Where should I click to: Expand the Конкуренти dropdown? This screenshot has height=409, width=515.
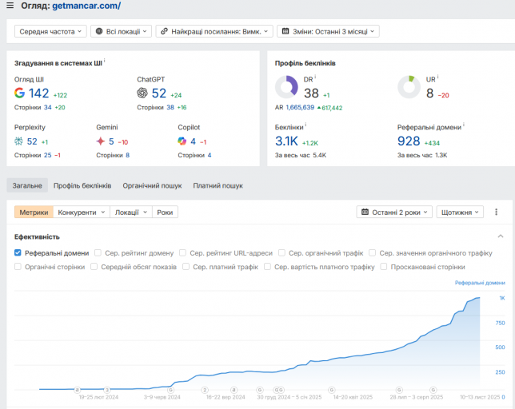(x=82, y=212)
